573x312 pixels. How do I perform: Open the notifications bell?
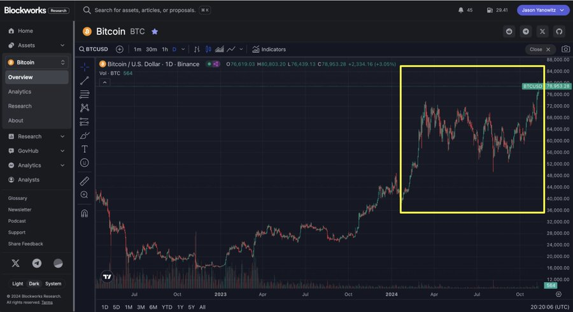pos(461,10)
